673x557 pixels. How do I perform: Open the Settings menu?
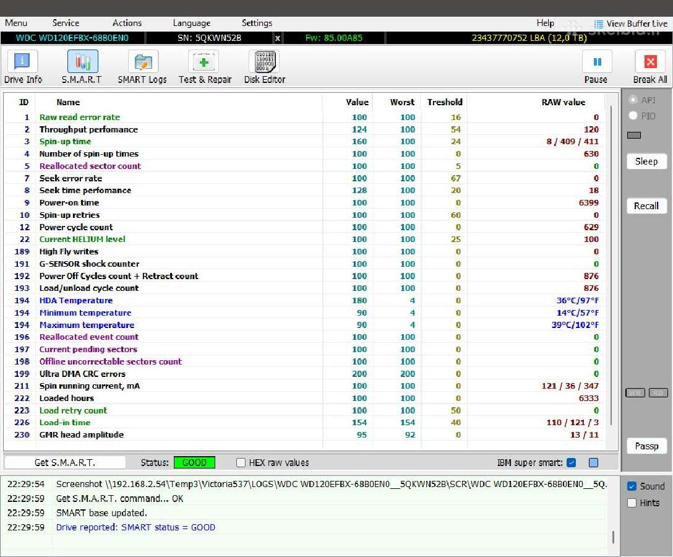(257, 23)
